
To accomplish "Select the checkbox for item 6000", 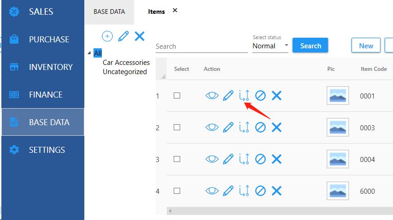I will point(177,191).
